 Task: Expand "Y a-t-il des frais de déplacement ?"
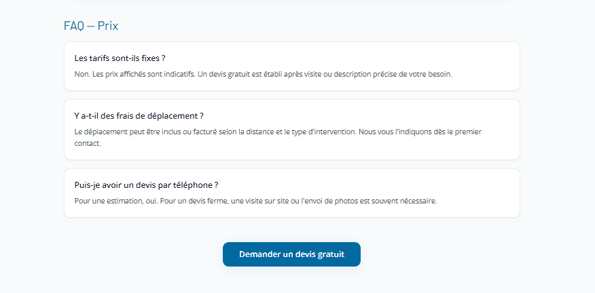point(139,116)
